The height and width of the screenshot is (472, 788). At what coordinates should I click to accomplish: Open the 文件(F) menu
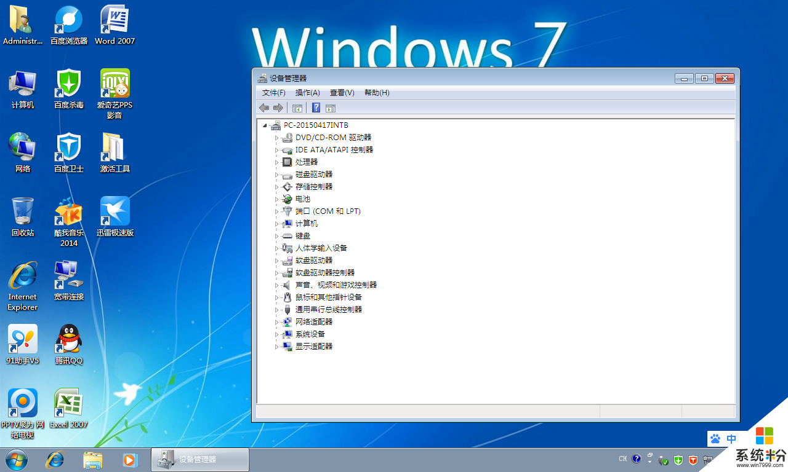(273, 93)
